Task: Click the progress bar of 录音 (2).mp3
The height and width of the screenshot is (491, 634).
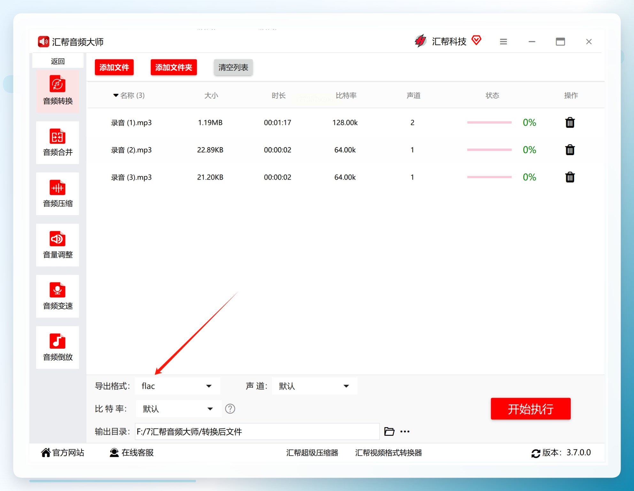Action: 489,150
